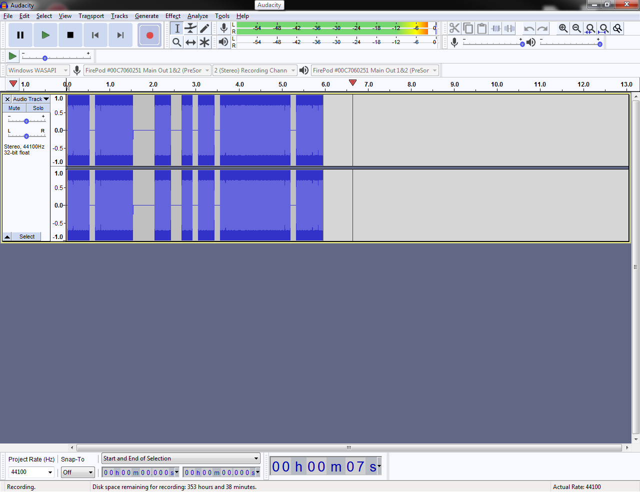Click the Play-at-Speed green triangle
Viewport: 640px width, 492px height.
pyautogui.click(x=12, y=56)
